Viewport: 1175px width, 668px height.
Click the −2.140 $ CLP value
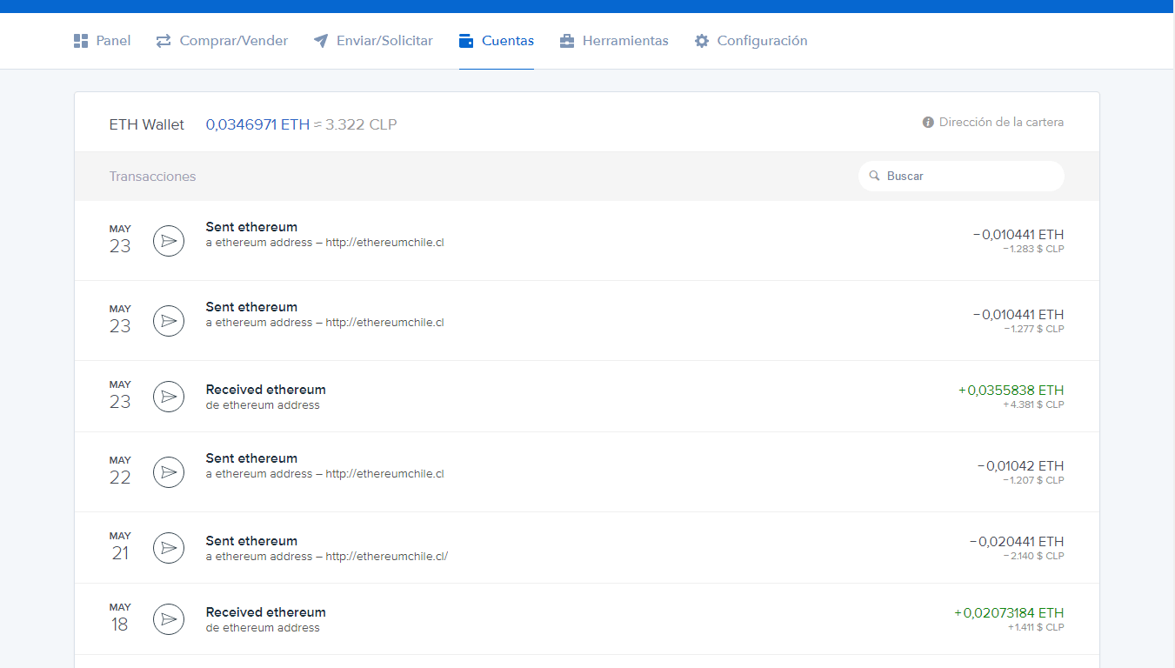pos(1033,556)
